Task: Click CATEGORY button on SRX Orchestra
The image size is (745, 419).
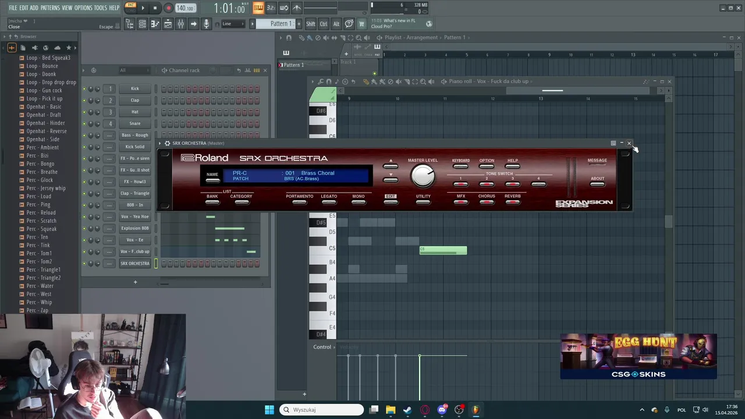Action: (241, 202)
